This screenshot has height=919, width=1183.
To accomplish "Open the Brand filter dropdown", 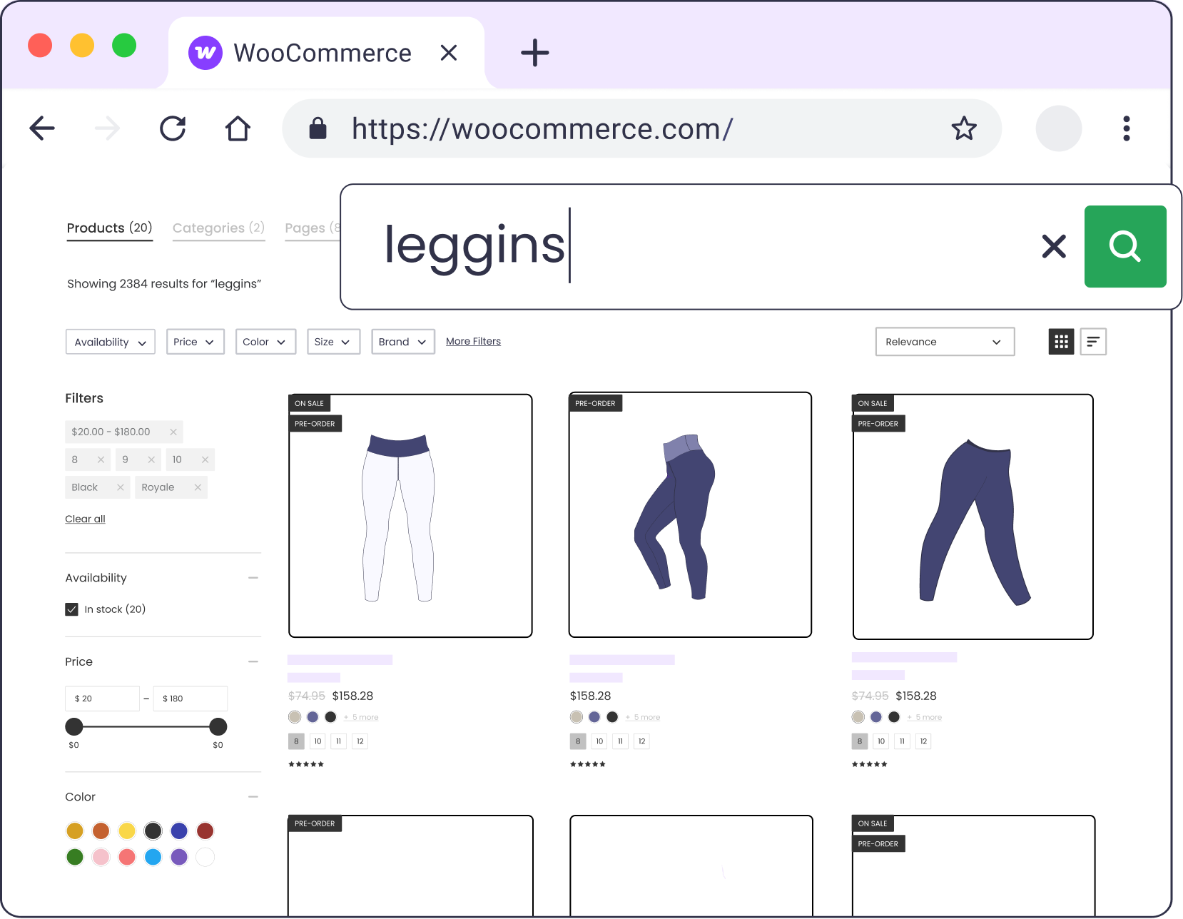I will (402, 342).
